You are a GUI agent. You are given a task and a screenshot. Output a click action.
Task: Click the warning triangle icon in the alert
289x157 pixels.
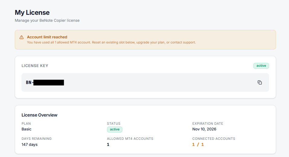[21, 37]
